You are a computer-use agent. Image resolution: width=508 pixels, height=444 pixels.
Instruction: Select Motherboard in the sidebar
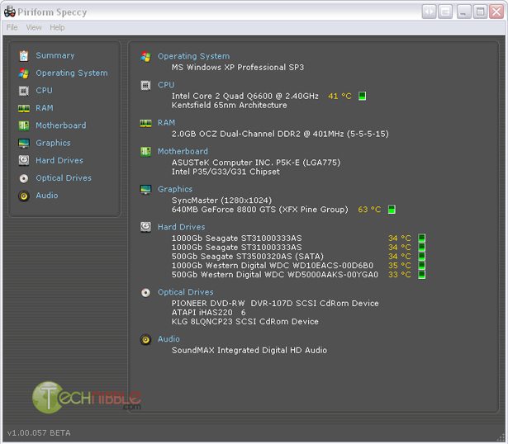tap(61, 125)
